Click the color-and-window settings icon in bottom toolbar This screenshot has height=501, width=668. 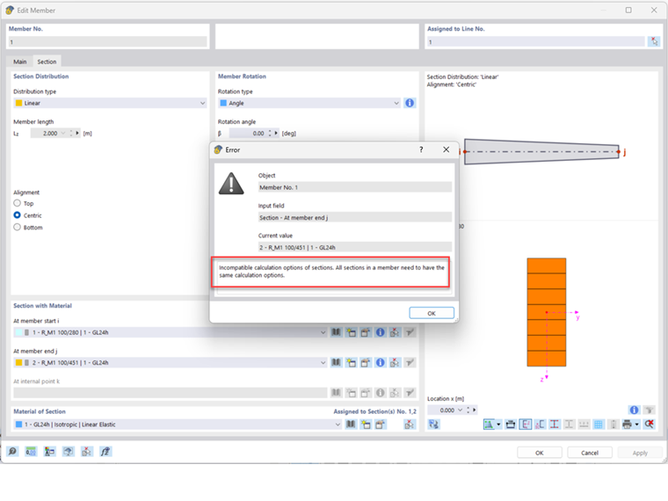[x=49, y=451]
